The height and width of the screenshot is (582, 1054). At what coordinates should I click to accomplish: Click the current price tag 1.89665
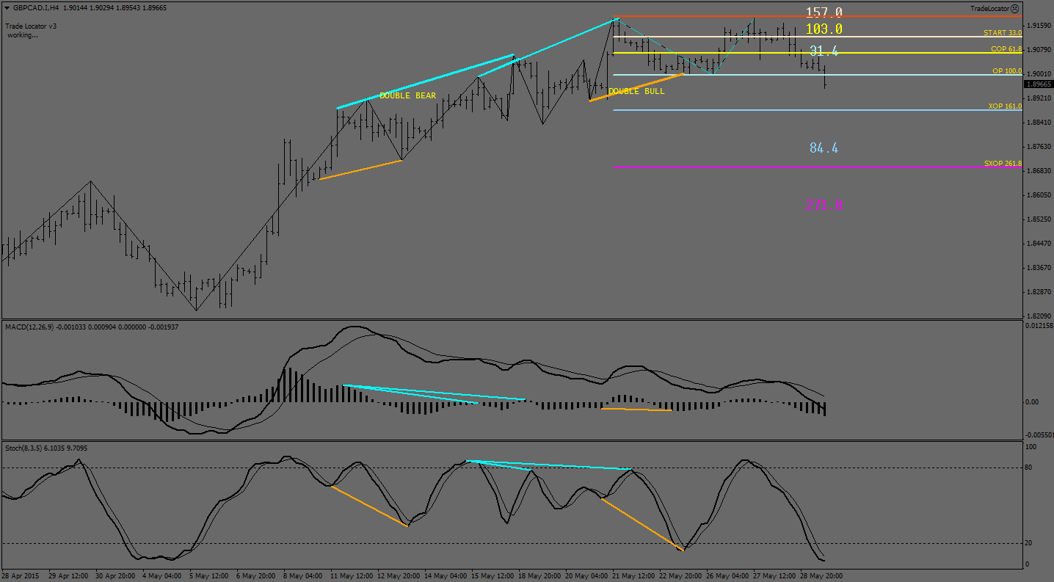pyautogui.click(x=1037, y=84)
